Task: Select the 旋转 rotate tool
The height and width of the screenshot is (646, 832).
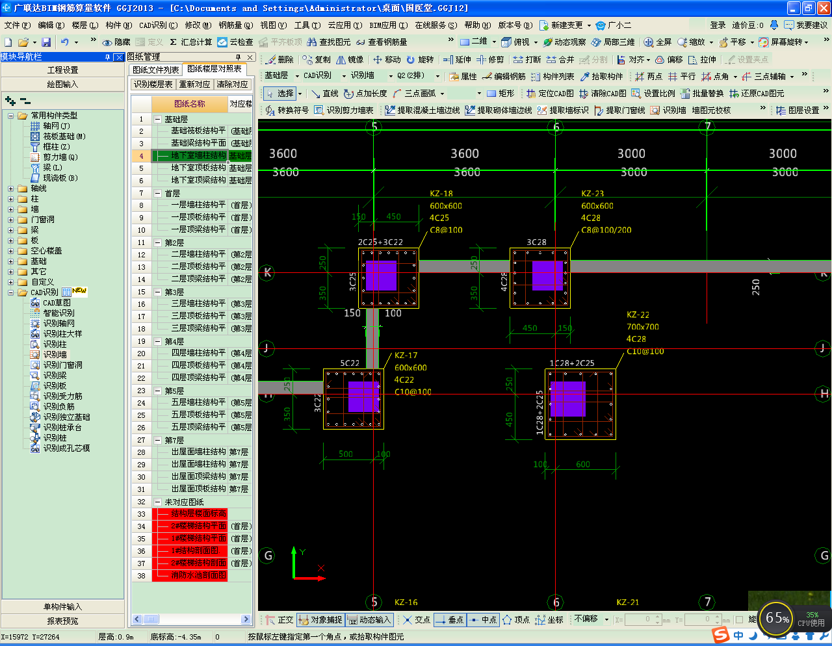Action: pyautogui.click(x=420, y=59)
